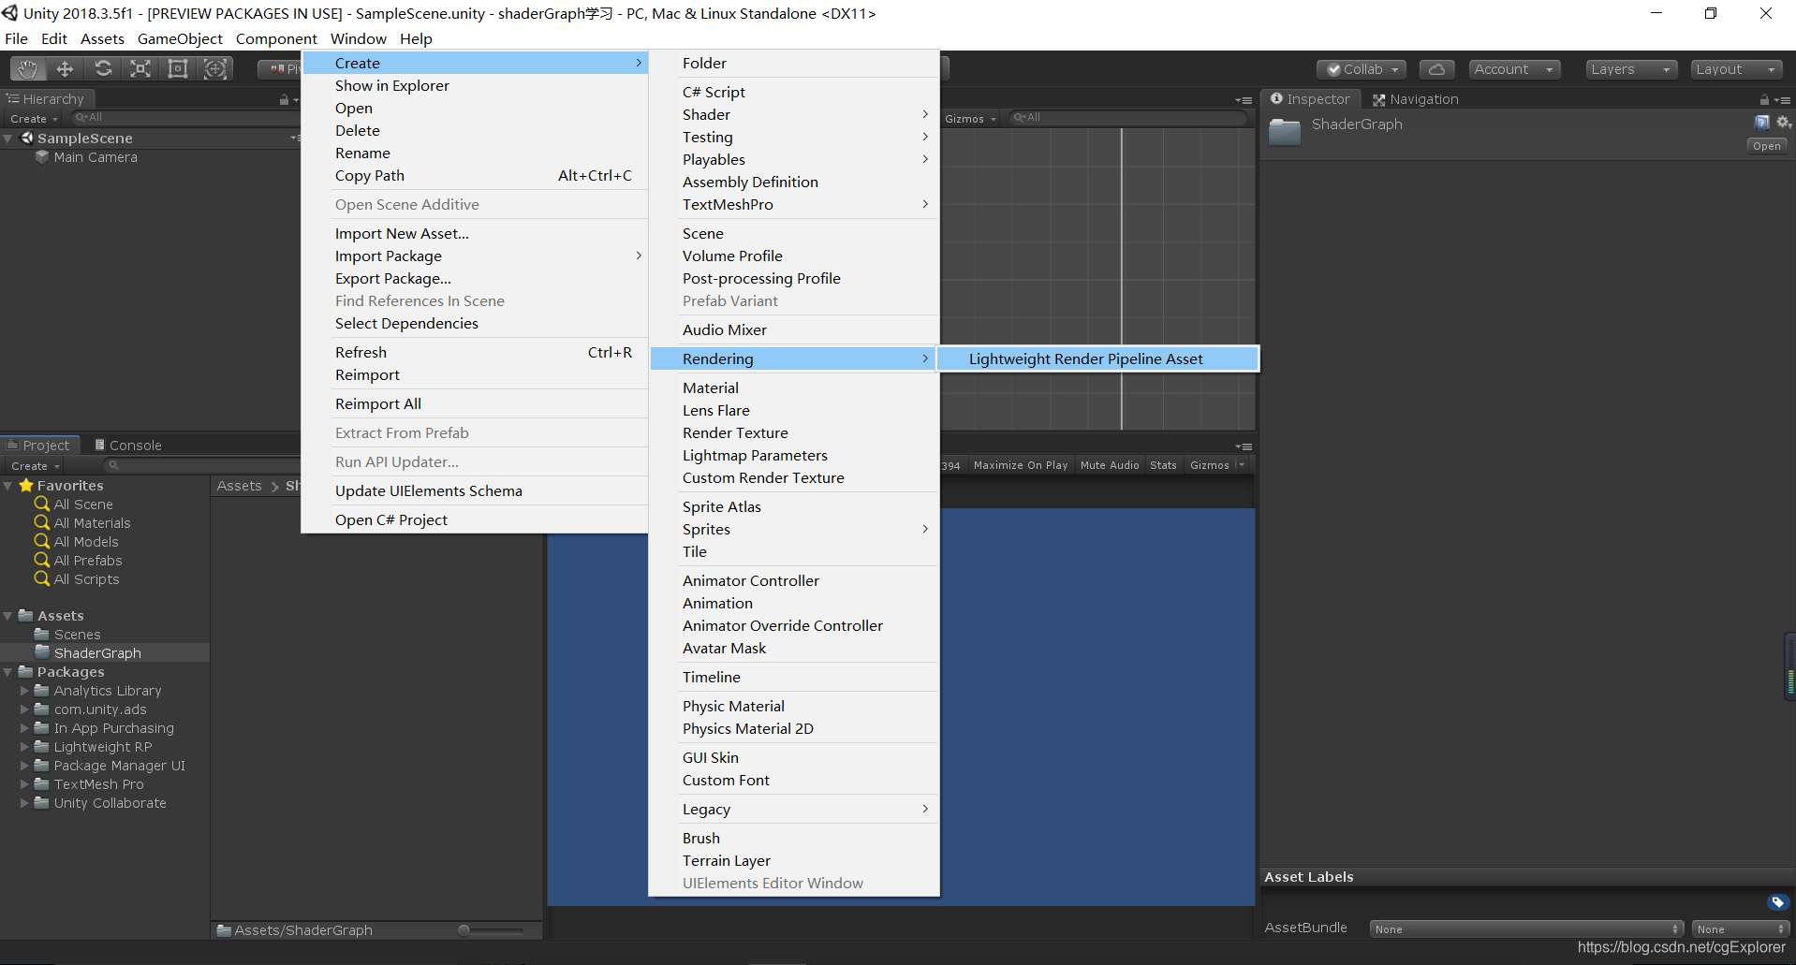1796x965 pixels.
Task: Choose Render Texture from Create list
Action: coord(793,433)
